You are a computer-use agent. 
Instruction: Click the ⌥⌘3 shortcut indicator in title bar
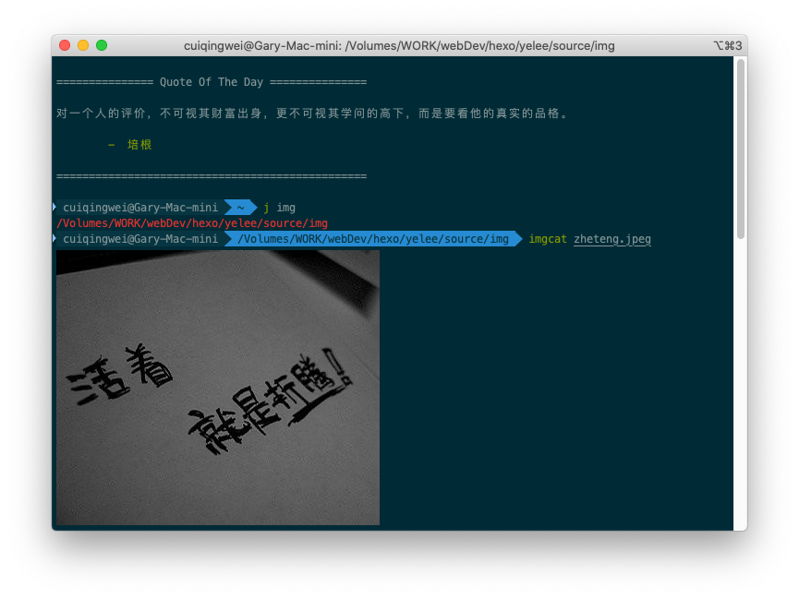click(726, 44)
